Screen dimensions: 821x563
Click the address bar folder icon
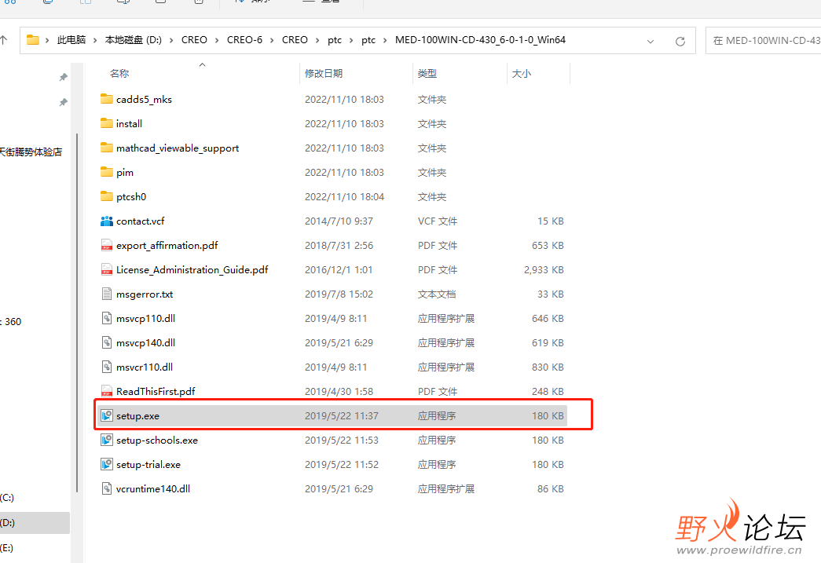[x=33, y=40]
